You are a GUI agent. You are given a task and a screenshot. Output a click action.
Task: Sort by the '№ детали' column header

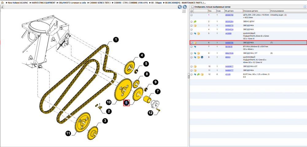(x=233, y=11)
